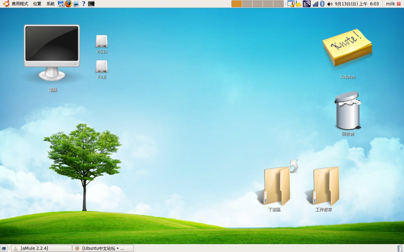Launch the screenshot tool from panel
The height and width of the screenshot is (252, 404).
click(x=61, y=4)
